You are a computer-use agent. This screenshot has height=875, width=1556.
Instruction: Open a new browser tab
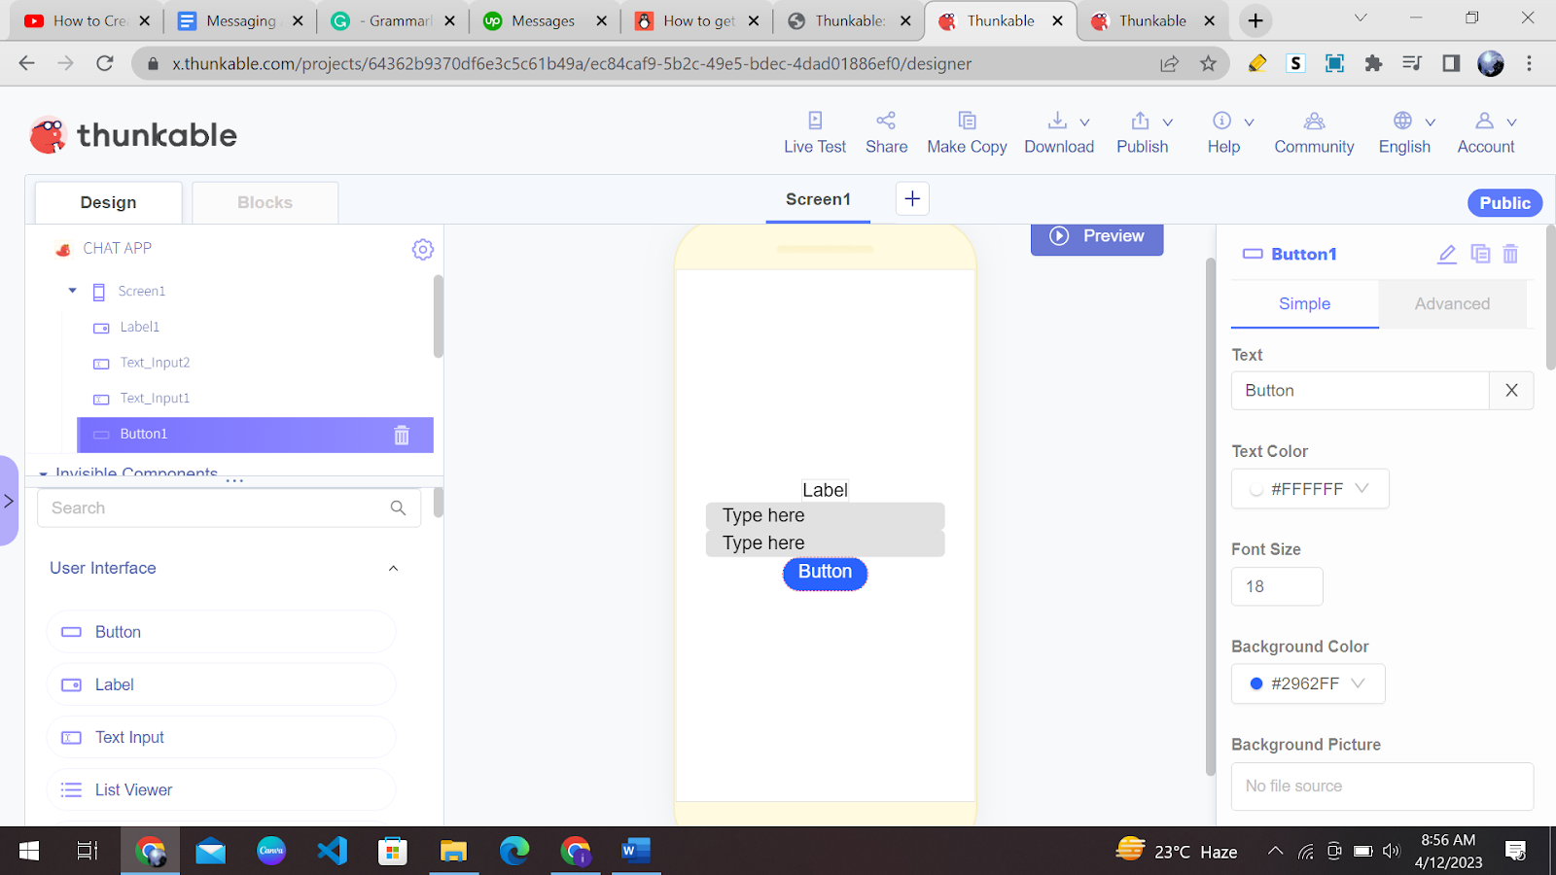coord(1255,20)
